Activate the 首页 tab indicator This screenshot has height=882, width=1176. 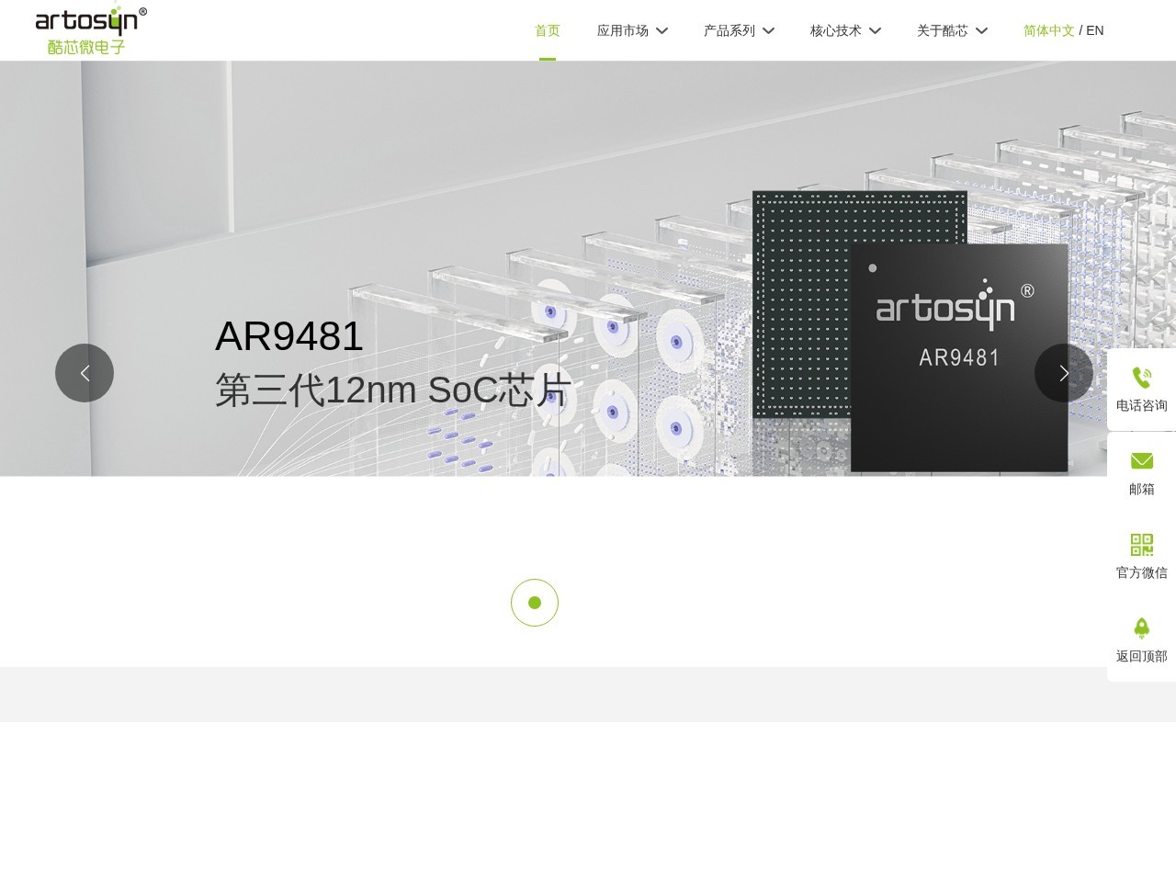[547, 59]
